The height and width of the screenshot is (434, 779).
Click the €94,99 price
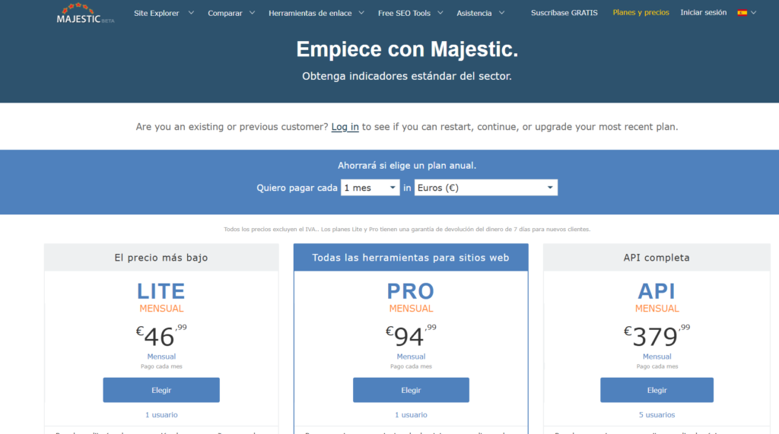pos(411,336)
